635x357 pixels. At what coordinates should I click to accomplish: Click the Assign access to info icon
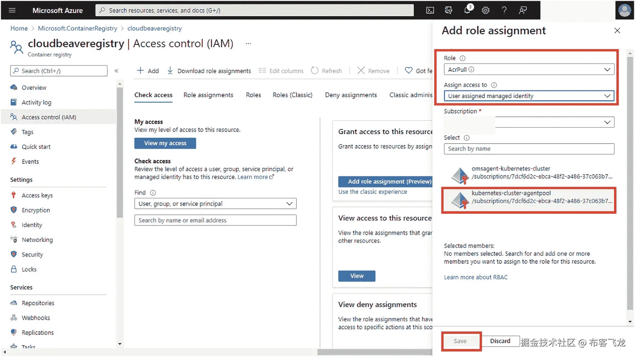tap(494, 85)
